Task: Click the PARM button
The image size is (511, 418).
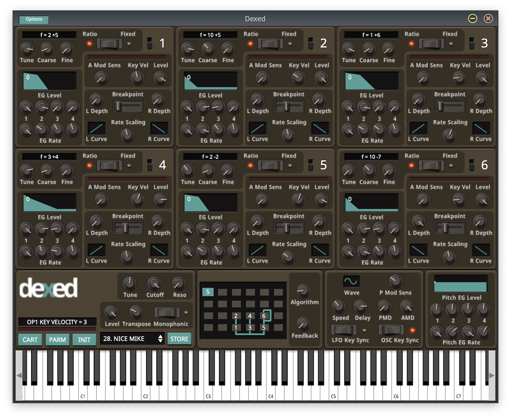Action: (57, 339)
